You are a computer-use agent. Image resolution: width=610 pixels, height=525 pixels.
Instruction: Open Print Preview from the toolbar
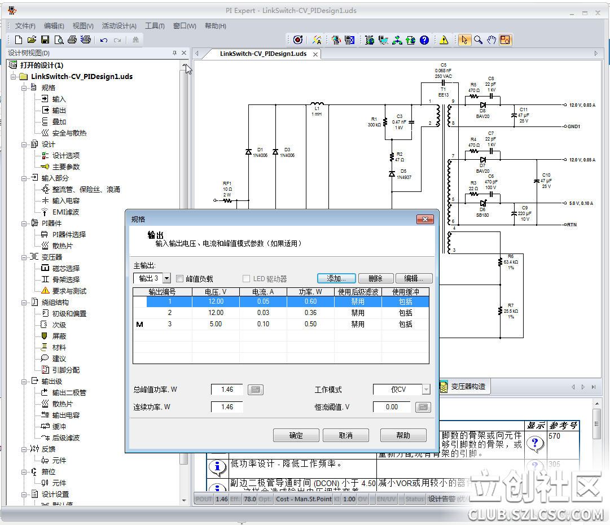coord(59,40)
